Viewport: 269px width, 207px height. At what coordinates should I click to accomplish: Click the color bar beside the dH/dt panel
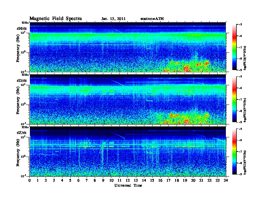(234, 47)
